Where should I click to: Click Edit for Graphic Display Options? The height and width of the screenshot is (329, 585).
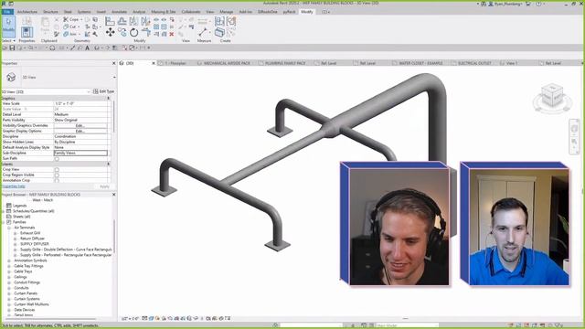(80, 131)
